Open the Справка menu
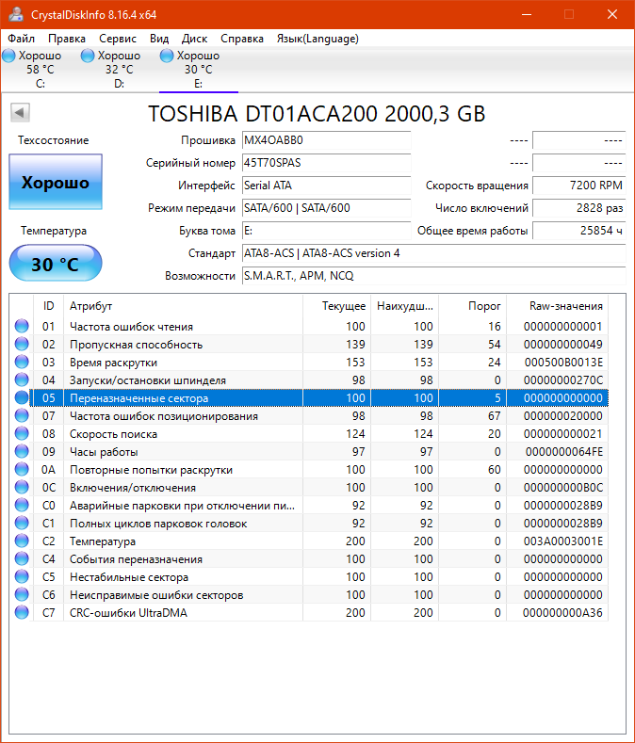The width and height of the screenshot is (635, 743). pyautogui.click(x=242, y=39)
